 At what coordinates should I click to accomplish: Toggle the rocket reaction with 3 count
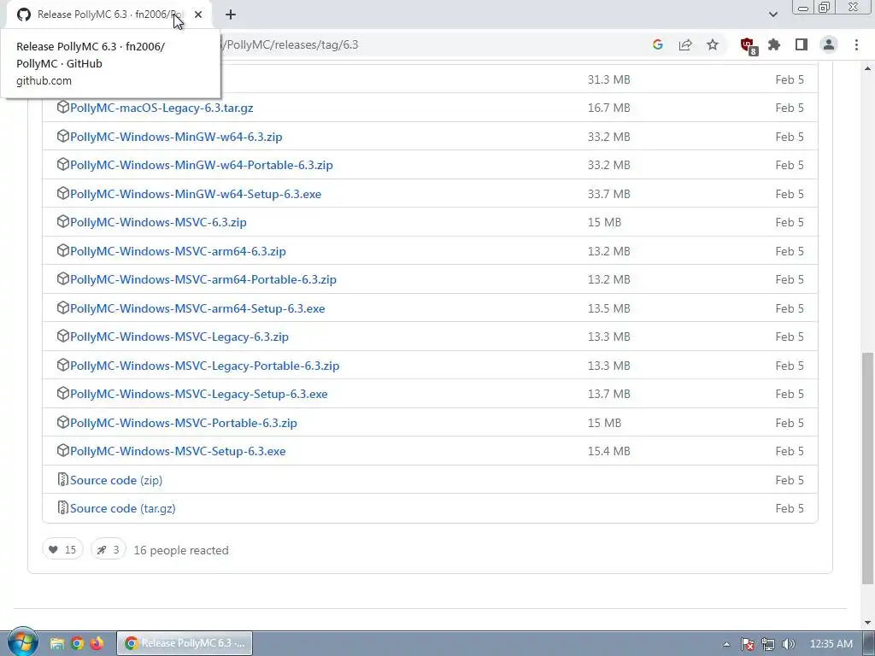(109, 549)
